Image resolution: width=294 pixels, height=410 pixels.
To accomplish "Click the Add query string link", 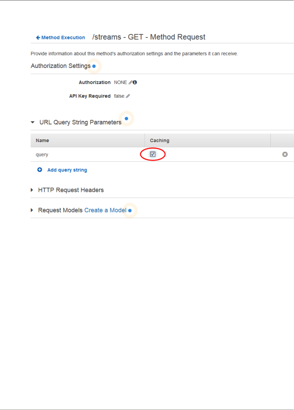I will pyautogui.click(x=67, y=170).
